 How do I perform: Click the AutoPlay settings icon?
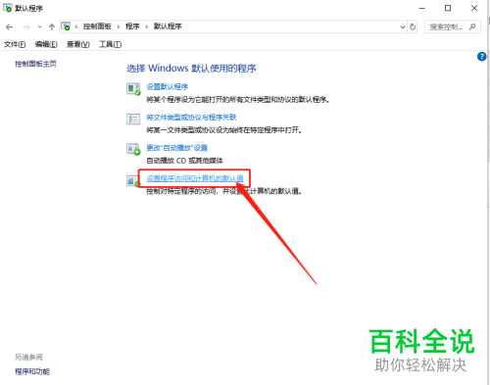tap(133, 149)
